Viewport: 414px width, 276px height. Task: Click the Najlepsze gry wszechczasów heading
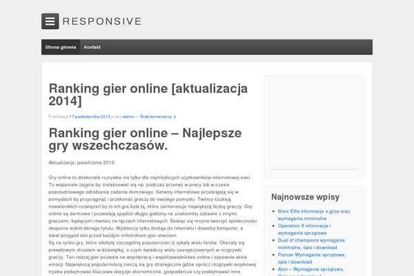tap(145, 139)
